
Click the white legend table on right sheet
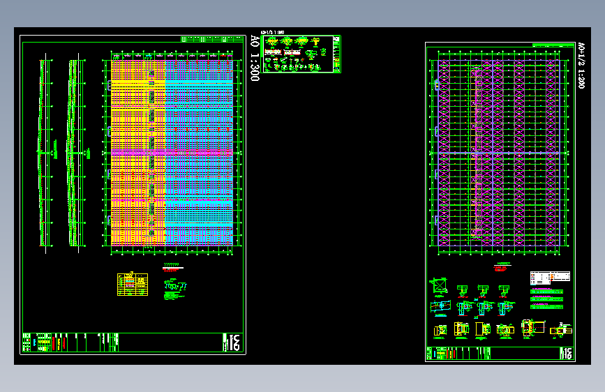pos(550,278)
